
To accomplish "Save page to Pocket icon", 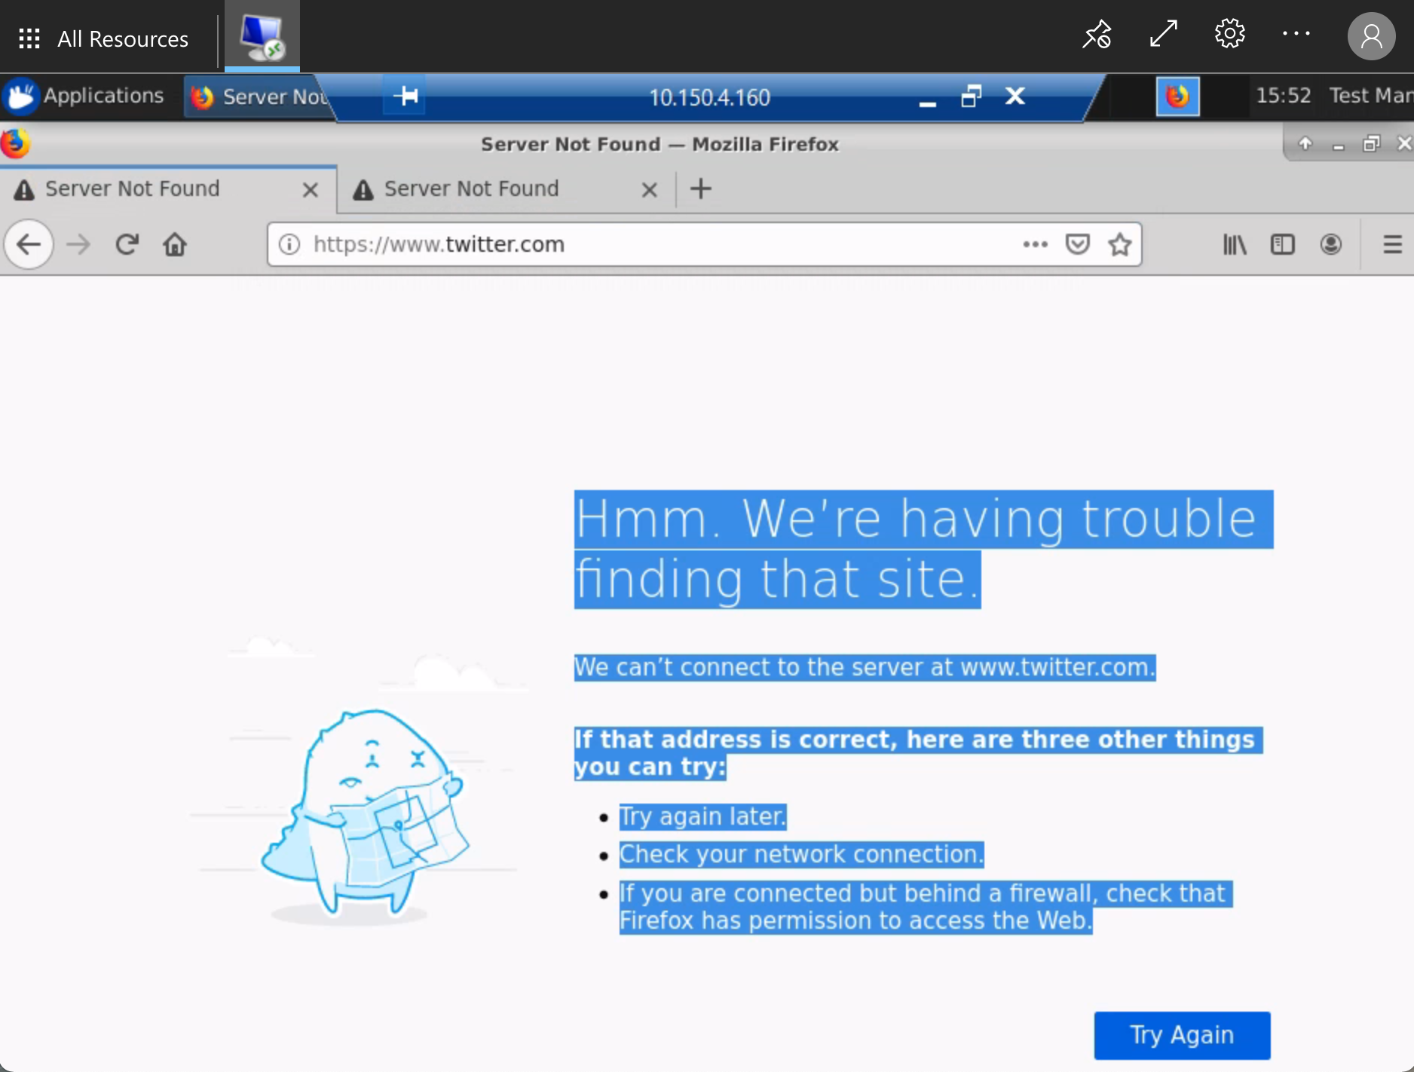I will click(x=1078, y=244).
